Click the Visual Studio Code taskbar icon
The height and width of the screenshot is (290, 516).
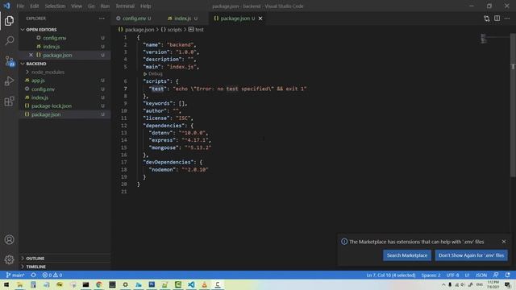[191, 284]
